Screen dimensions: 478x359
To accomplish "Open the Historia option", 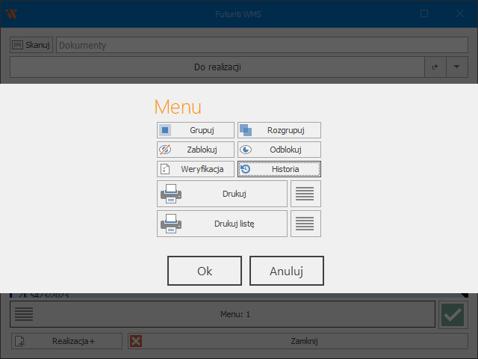I will 279,169.
